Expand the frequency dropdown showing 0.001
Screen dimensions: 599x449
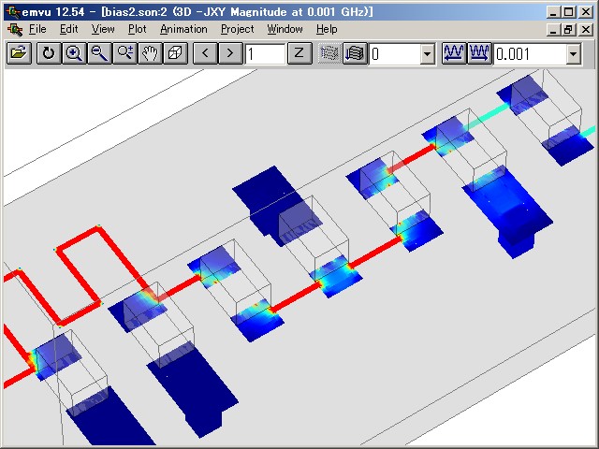tap(573, 54)
